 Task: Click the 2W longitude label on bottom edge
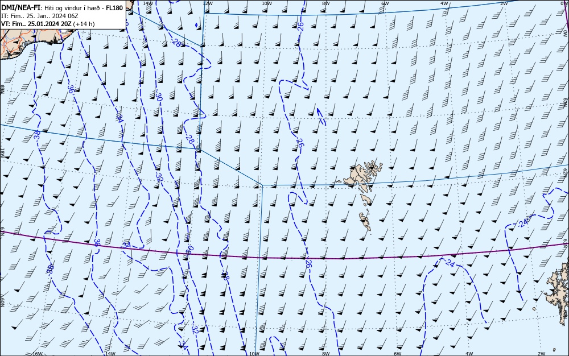[542, 354]
